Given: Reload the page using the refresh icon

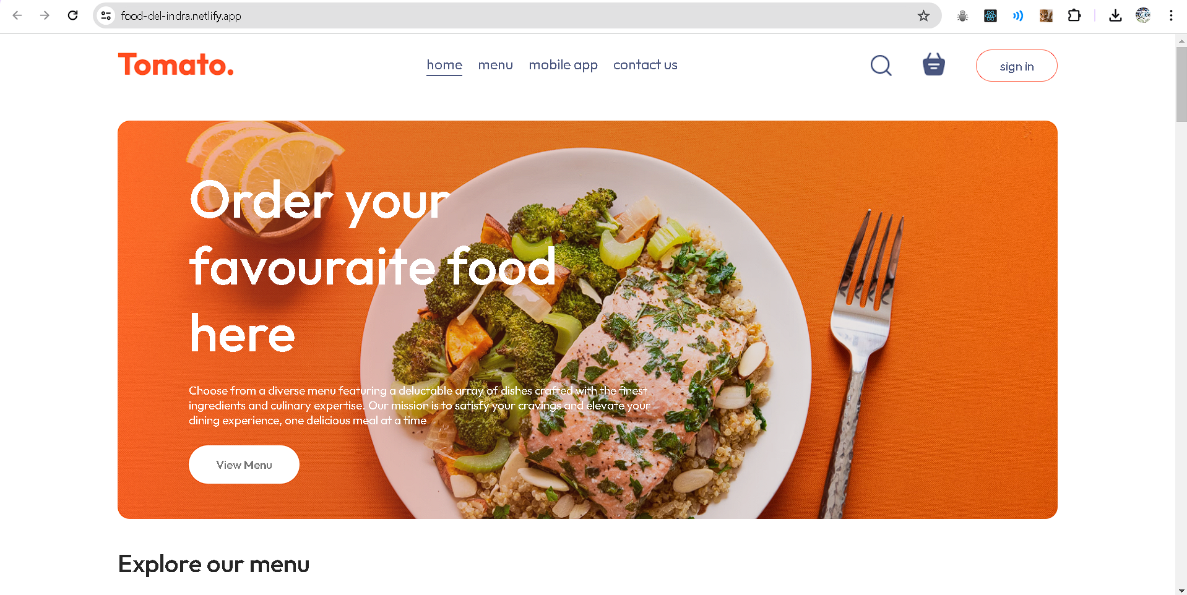Looking at the screenshot, I should 72,15.
